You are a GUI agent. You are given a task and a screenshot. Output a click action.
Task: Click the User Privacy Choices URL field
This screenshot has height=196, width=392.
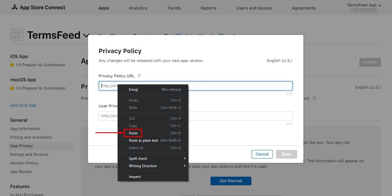196,116
